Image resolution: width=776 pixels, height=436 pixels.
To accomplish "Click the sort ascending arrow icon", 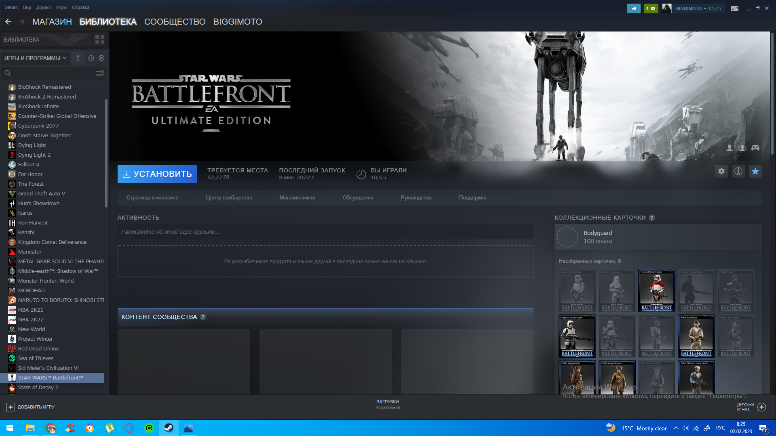I will coord(78,58).
